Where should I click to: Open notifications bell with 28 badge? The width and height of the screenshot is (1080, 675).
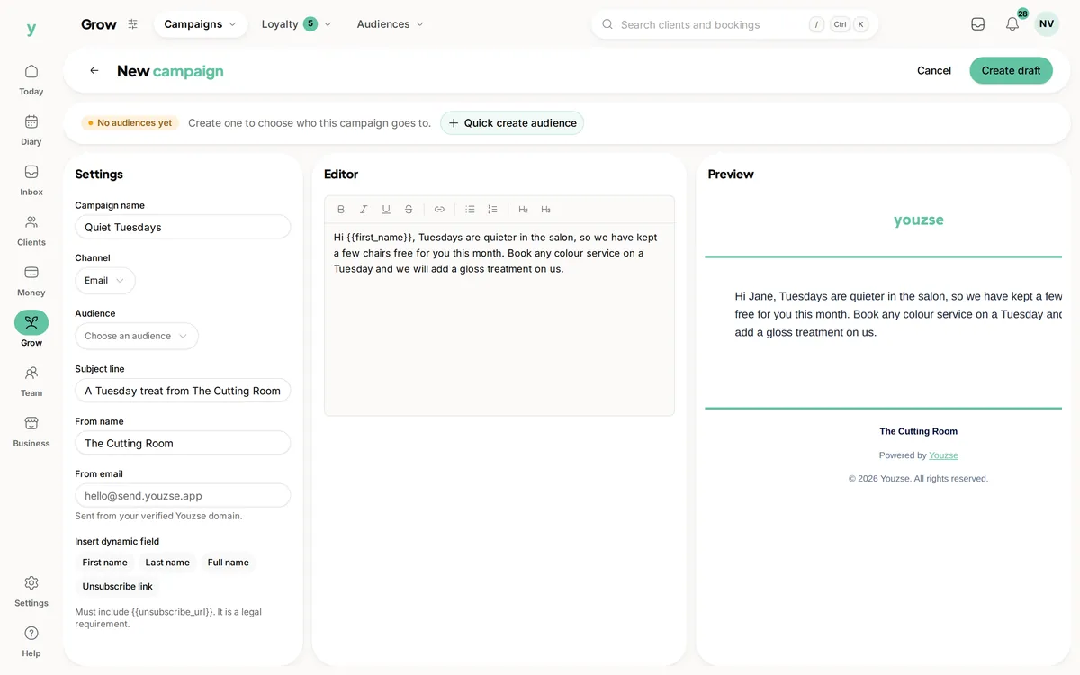point(1012,24)
